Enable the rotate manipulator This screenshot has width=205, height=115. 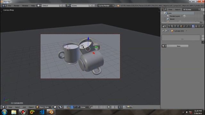pos(75,107)
